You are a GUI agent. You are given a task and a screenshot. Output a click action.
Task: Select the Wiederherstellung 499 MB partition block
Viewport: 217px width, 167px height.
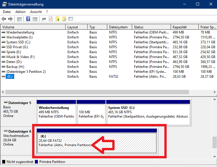pyautogui.click(x=56, y=112)
